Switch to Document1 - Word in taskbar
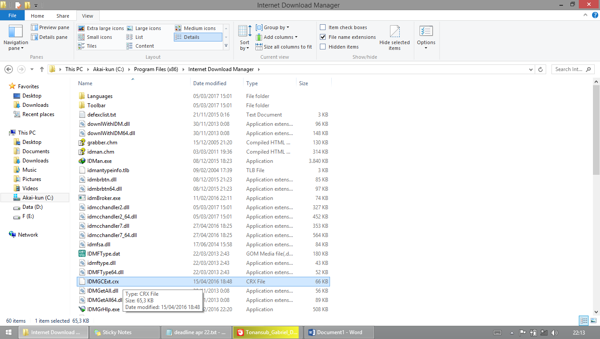 pos(340,332)
